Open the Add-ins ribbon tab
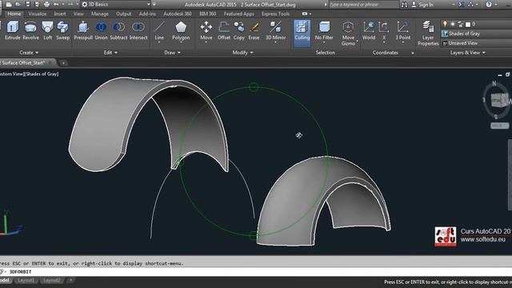The width and height of the screenshot is (512, 288). tap(147, 14)
